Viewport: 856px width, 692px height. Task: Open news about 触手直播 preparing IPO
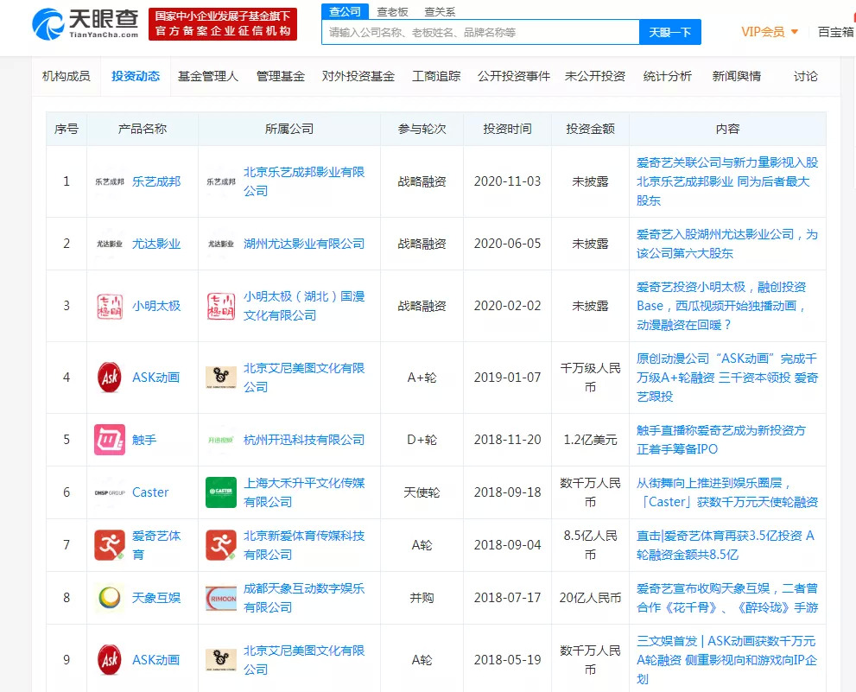coord(720,440)
